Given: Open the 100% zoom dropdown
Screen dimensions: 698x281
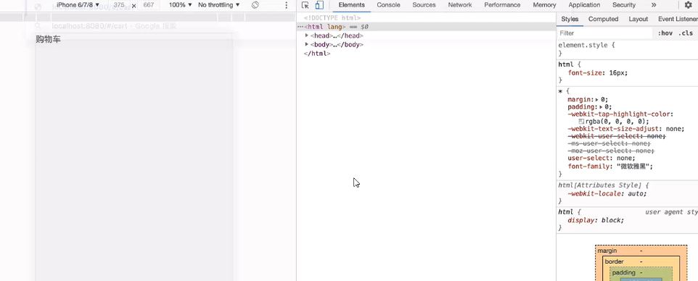Looking at the screenshot, I should tap(180, 5).
